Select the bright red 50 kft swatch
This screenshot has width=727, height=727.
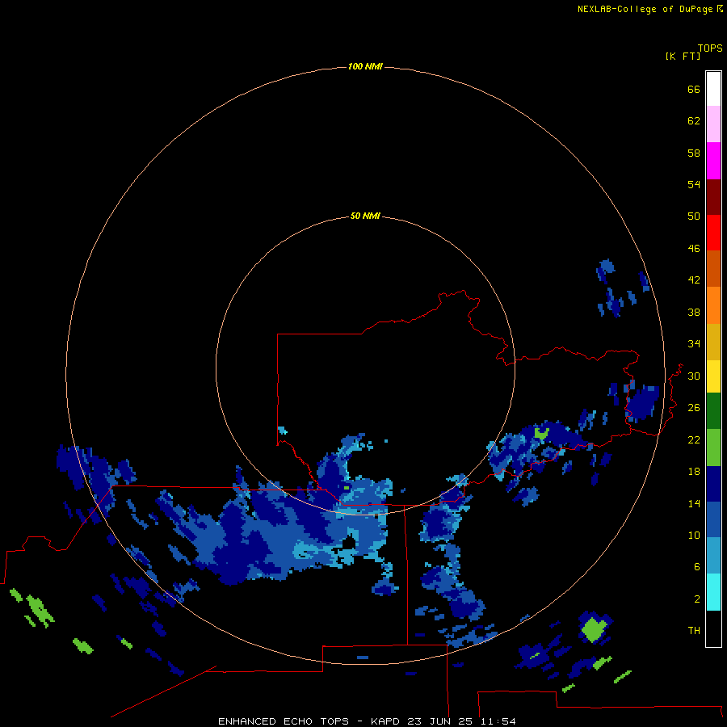pos(713,233)
